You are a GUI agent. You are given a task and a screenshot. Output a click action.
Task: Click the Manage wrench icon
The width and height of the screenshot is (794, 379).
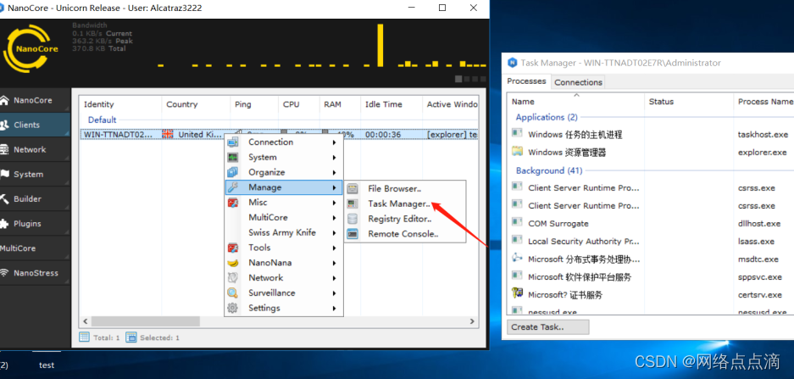click(232, 187)
